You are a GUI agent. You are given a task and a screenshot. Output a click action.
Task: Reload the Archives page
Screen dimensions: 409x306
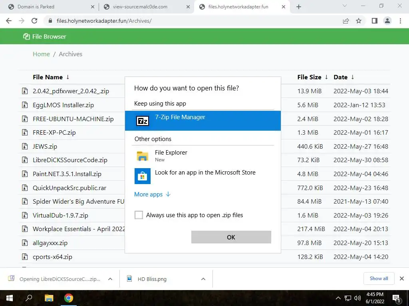tap(34, 21)
